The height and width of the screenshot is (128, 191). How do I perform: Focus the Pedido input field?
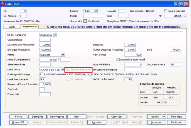[x=94, y=16]
